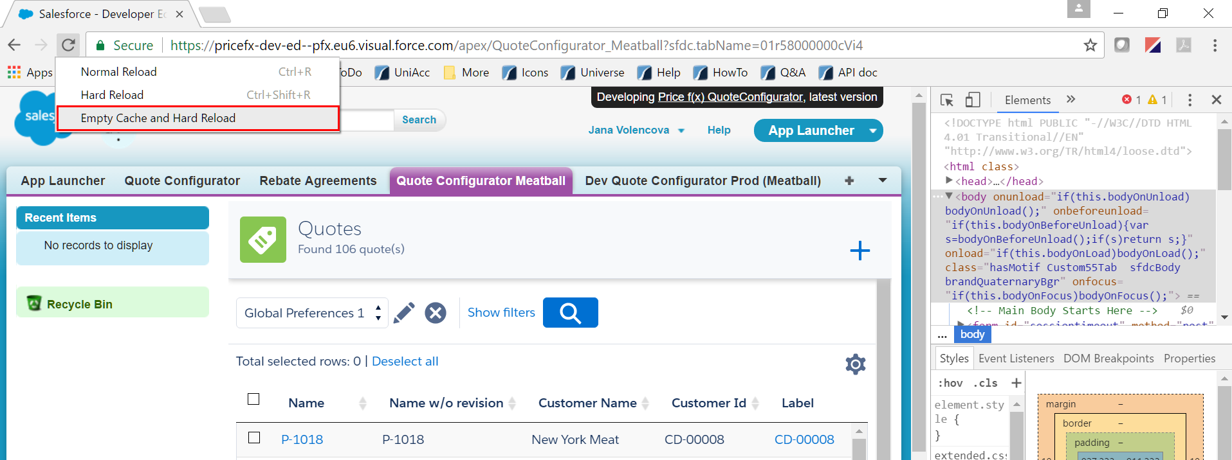
Task: Click the blue magnifier search button
Action: coord(570,313)
